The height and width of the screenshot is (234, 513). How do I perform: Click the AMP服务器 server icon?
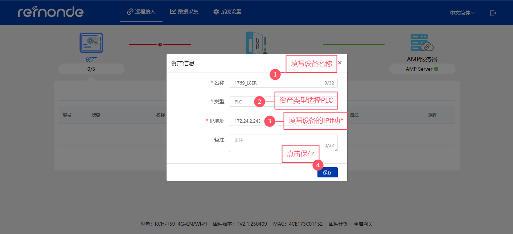coord(422,43)
